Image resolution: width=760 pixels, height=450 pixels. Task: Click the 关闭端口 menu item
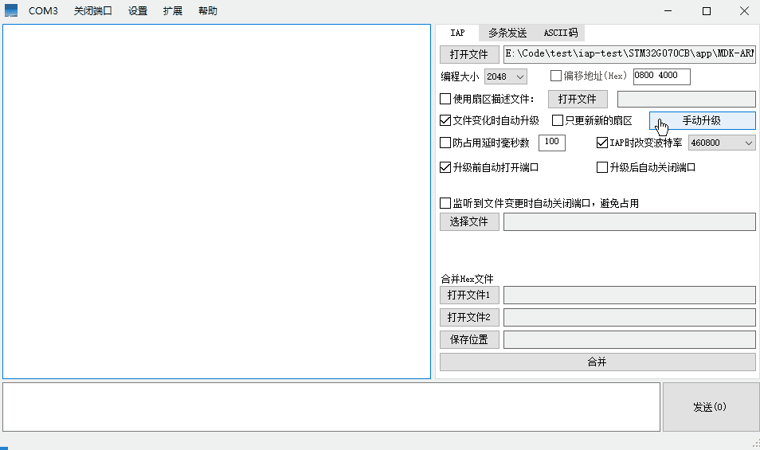(x=92, y=11)
